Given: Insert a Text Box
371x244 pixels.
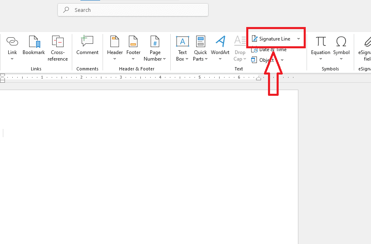Looking at the screenshot, I should (x=182, y=48).
